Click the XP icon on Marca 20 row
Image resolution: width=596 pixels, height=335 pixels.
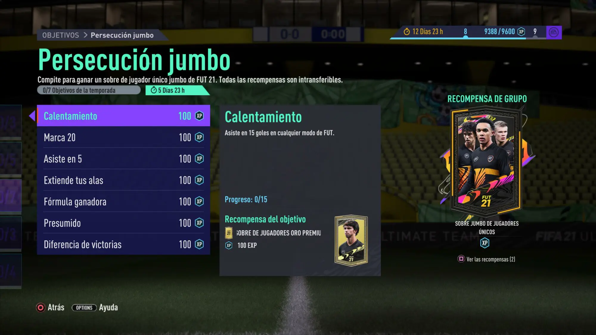click(x=199, y=137)
